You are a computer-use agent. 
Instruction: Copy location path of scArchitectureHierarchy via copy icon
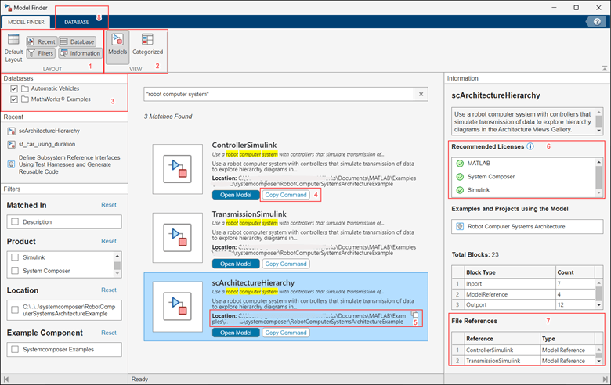point(415,314)
